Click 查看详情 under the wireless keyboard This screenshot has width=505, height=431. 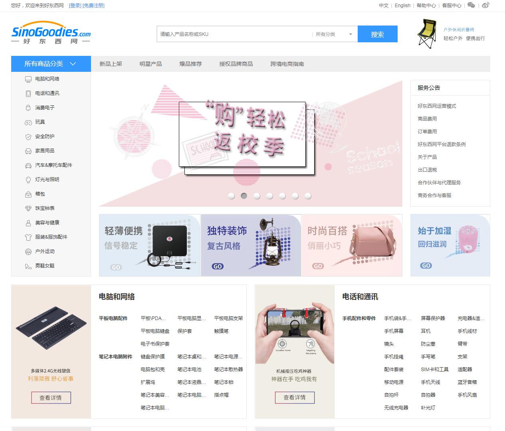pyautogui.click(x=51, y=398)
